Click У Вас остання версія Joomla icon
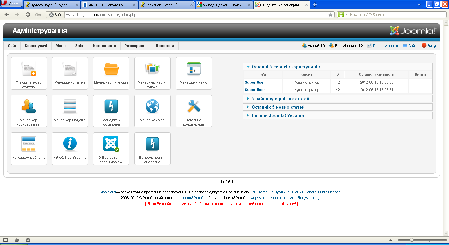 pos(111,149)
